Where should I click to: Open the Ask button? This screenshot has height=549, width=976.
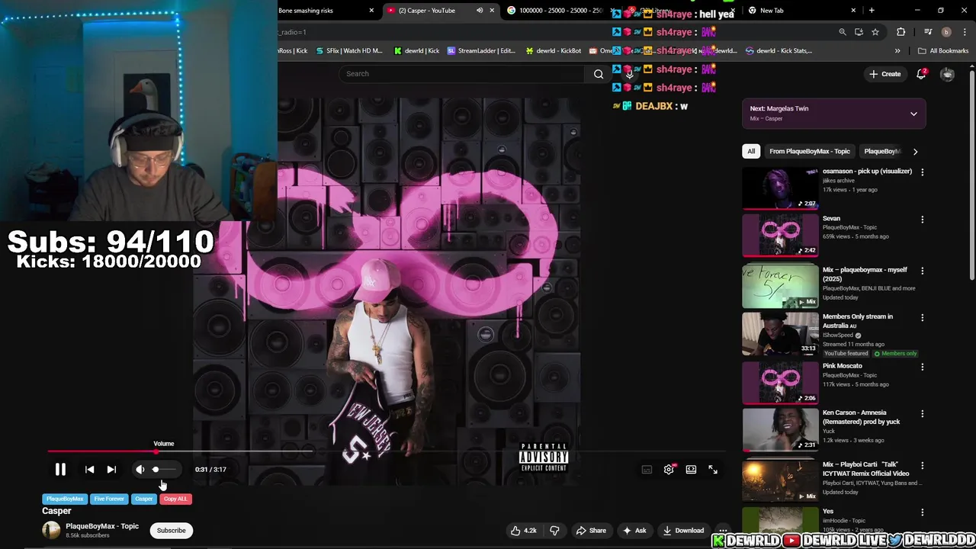634,531
